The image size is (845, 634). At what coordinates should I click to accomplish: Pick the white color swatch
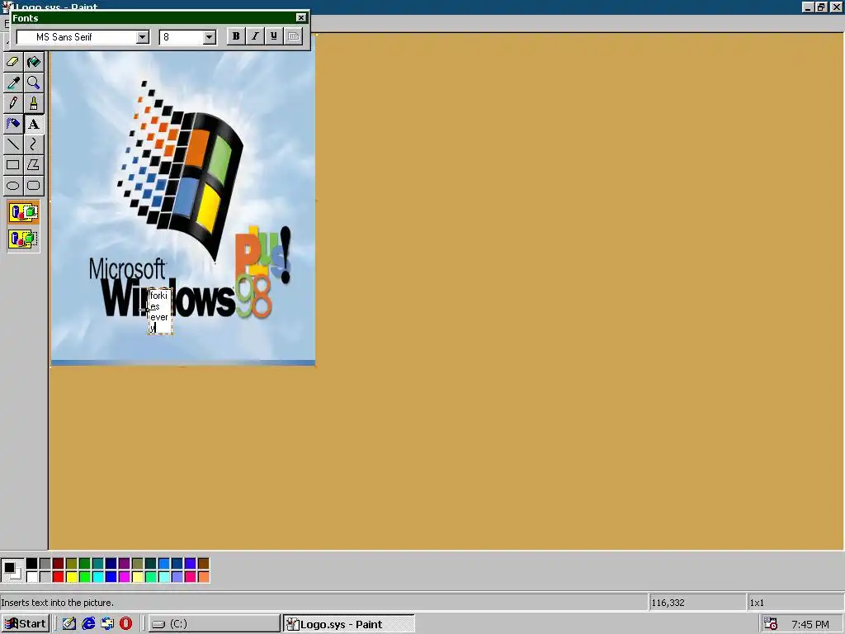click(x=32, y=577)
